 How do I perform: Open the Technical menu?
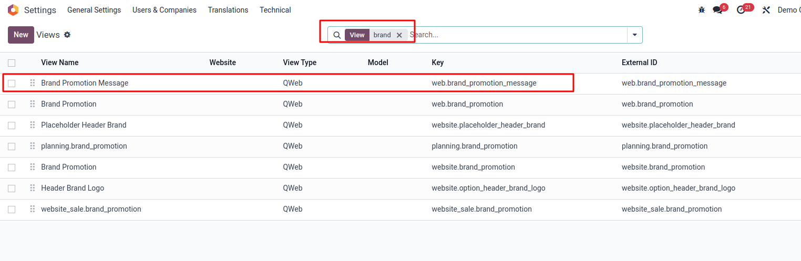coord(275,10)
